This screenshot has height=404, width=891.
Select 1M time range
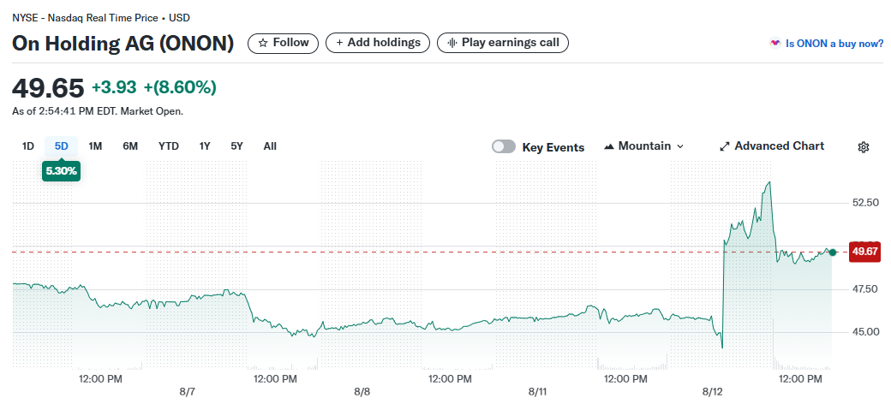point(95,146)
